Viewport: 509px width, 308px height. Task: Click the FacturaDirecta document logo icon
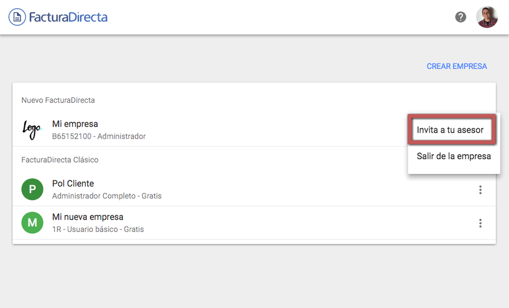(17, 17)
